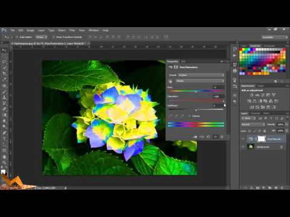Switch to the Channels tab

click(x=256, y=113)
